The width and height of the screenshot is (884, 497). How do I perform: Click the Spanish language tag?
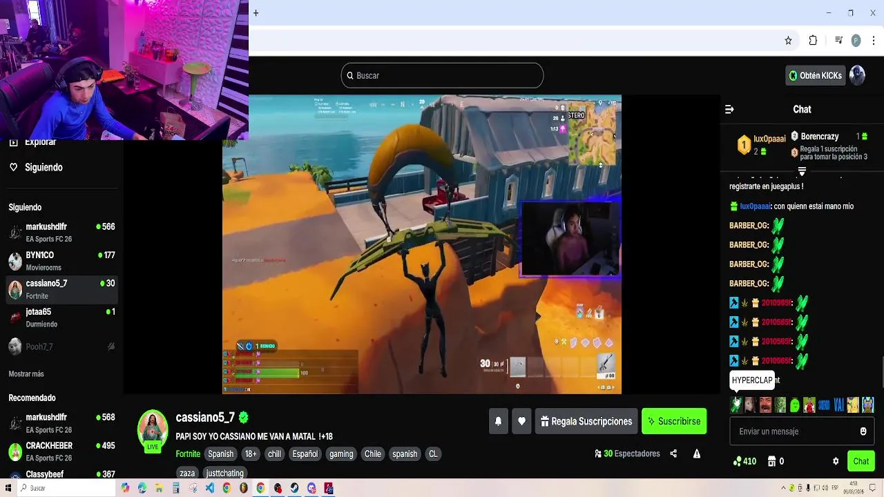coord(221,454)
